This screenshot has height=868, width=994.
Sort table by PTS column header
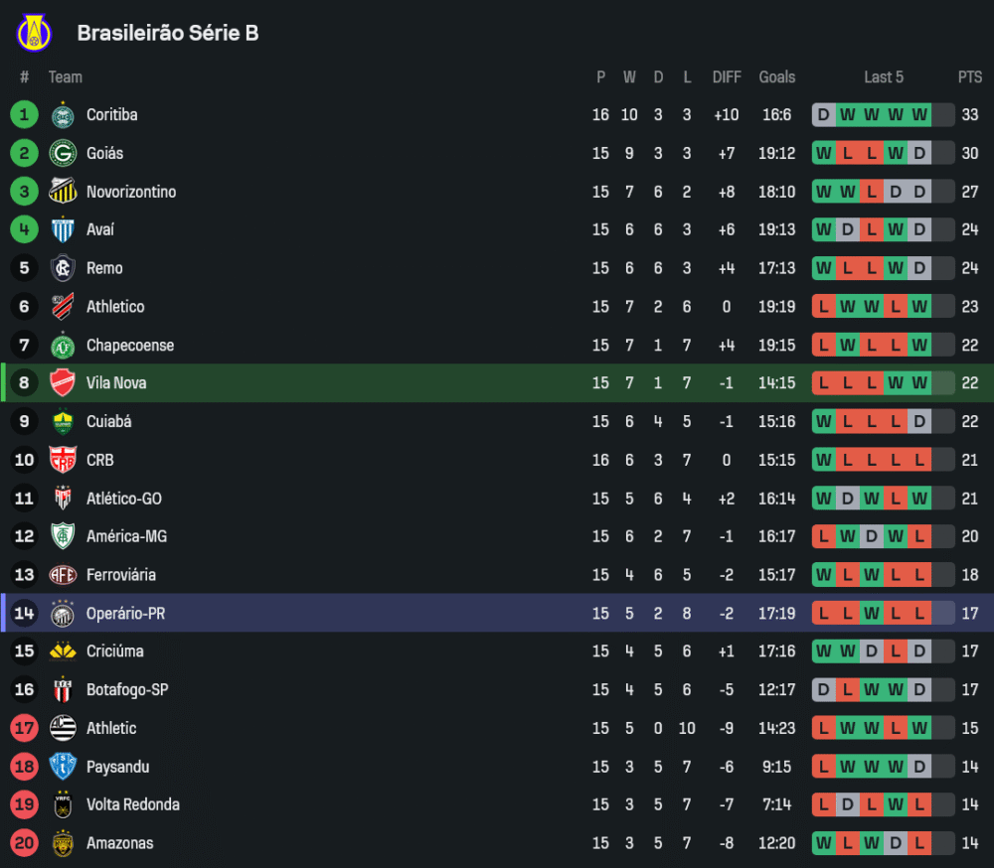[x=969, y=77]
